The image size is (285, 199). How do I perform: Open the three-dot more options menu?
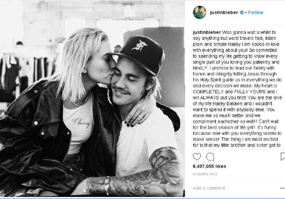click(282, 188)
